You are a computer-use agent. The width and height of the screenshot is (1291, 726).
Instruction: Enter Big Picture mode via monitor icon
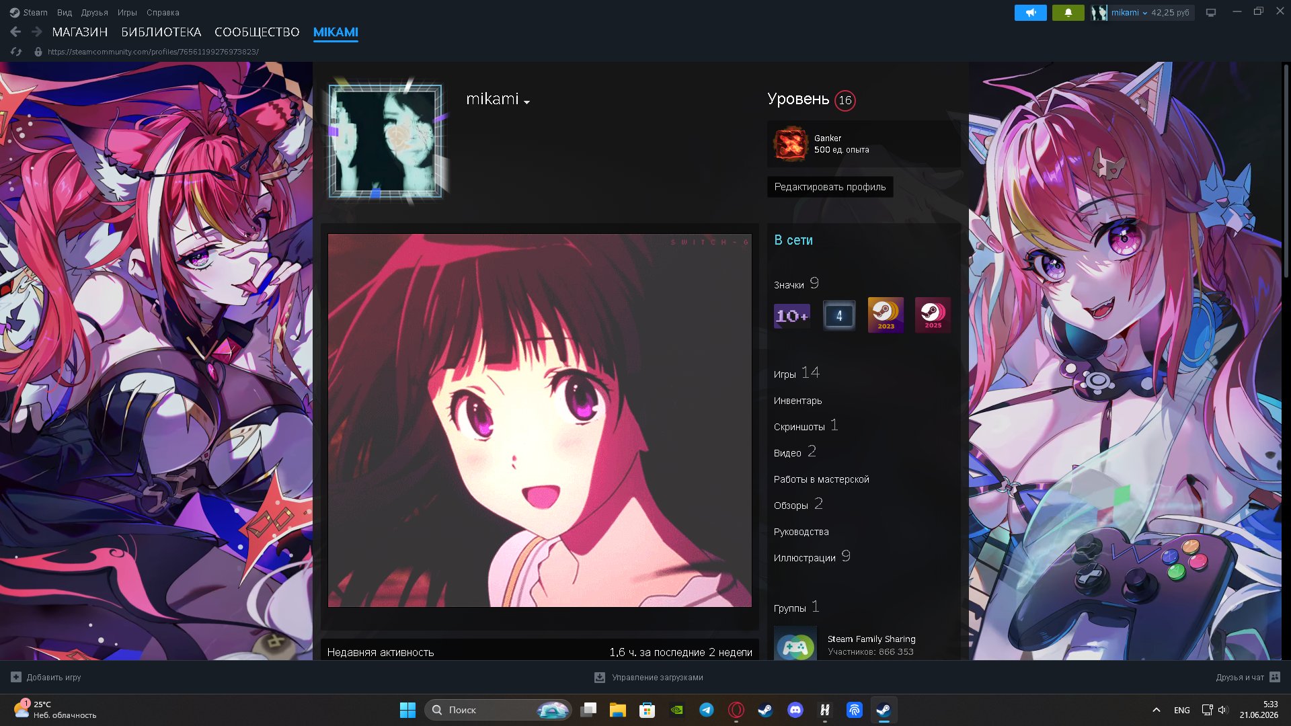pyautogui.click(x=1211, y=13)
